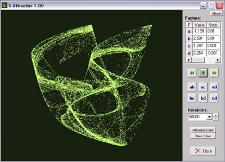225x162 pixels.
Task: Select the ac factor pair button
Action: [203, 87]
